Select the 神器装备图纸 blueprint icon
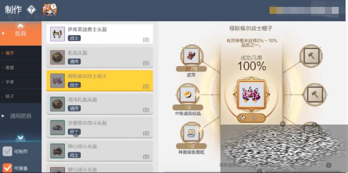348x173 pixels. [191, 133]
